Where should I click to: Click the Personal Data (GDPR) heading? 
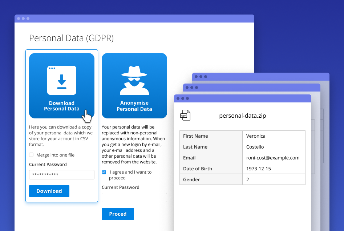coord(71,38)
